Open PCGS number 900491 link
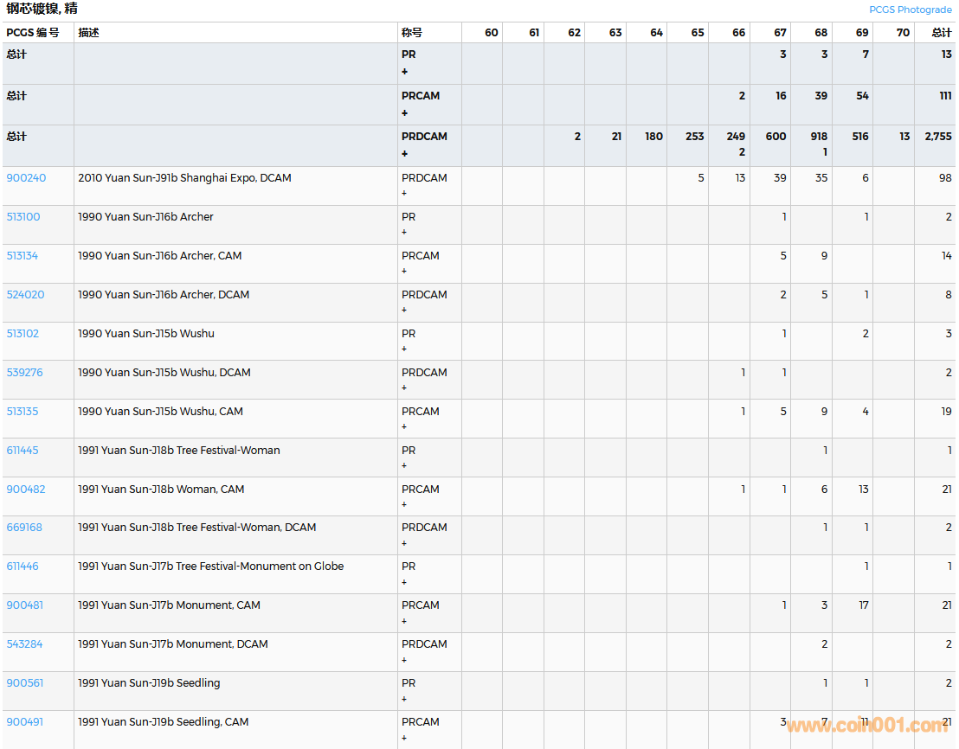959x749 pixels. pos(24,722)
